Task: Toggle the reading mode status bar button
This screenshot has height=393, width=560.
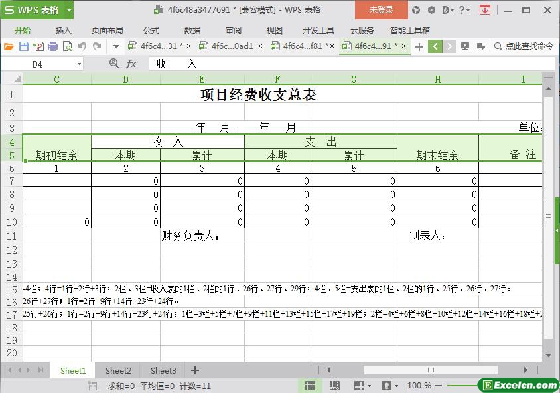Action: click(358, 386)
